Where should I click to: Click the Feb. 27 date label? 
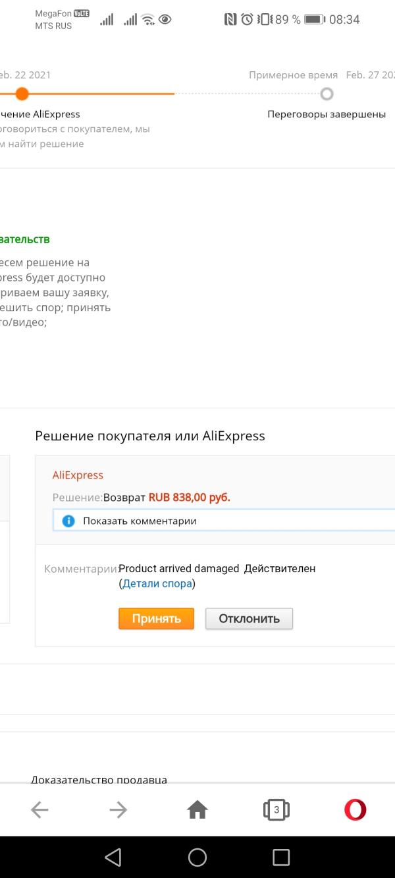point(370,75)
